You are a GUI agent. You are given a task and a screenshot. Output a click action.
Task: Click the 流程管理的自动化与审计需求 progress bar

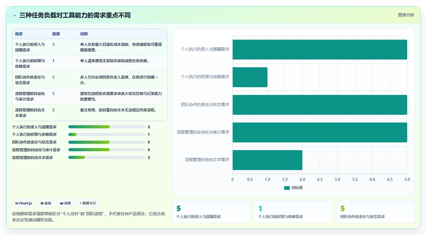point(107,150)
